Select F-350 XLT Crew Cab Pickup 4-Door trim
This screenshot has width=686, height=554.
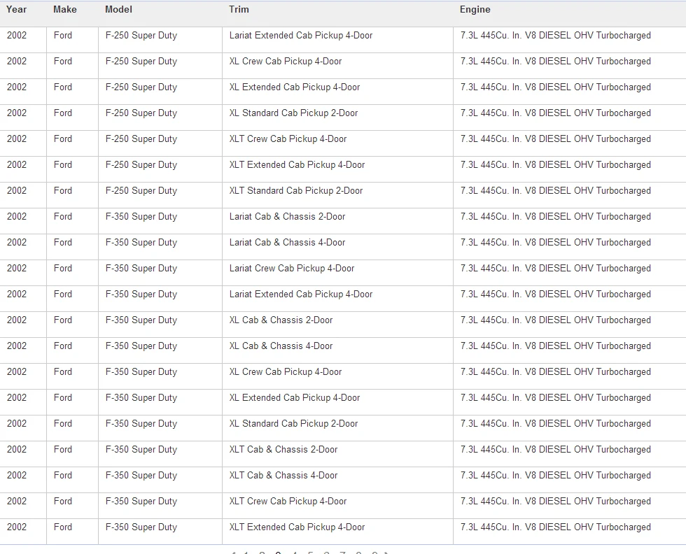point(288,501)
